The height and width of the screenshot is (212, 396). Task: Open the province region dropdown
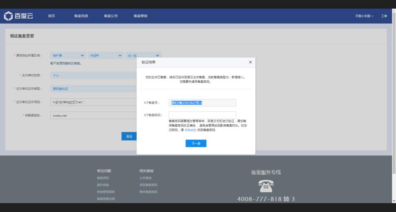coord(68,56)
